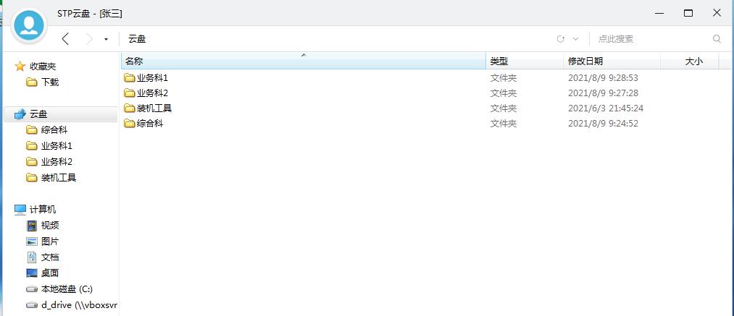Focus the 点此搜索 search field
The image size is (734, 316).
click(x=651, y=39)
